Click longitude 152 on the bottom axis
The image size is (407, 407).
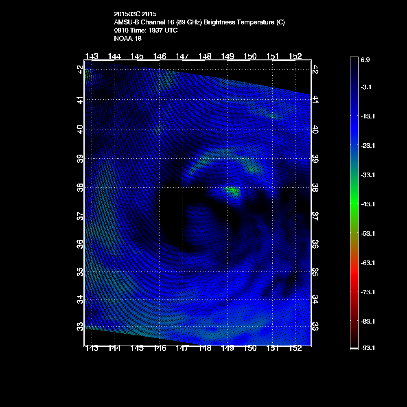[x=295, y=348]
